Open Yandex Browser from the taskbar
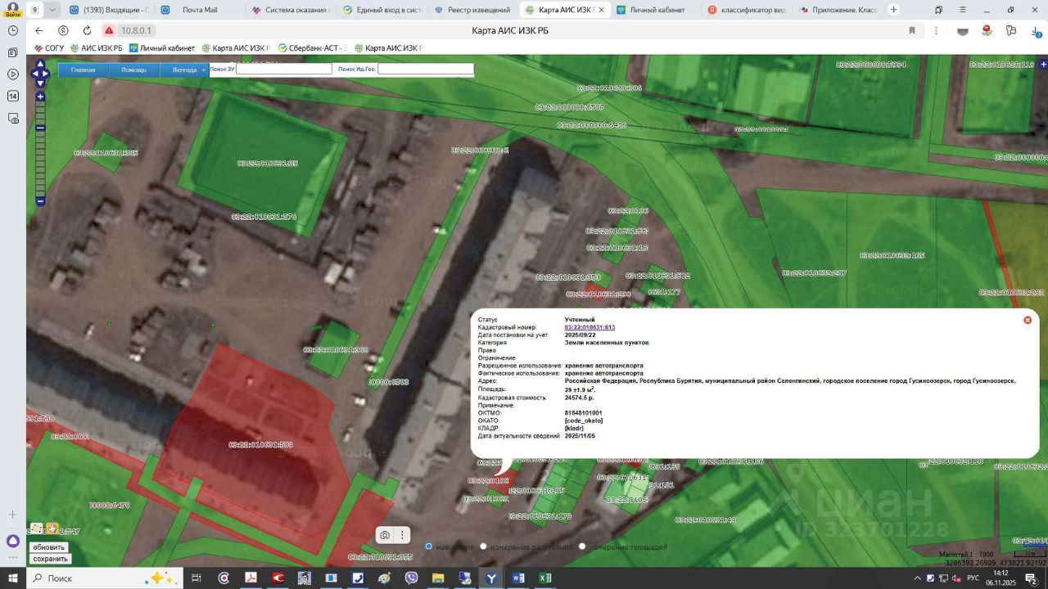The width and height of the screenshot is (1048, 589). click(491, 578)
